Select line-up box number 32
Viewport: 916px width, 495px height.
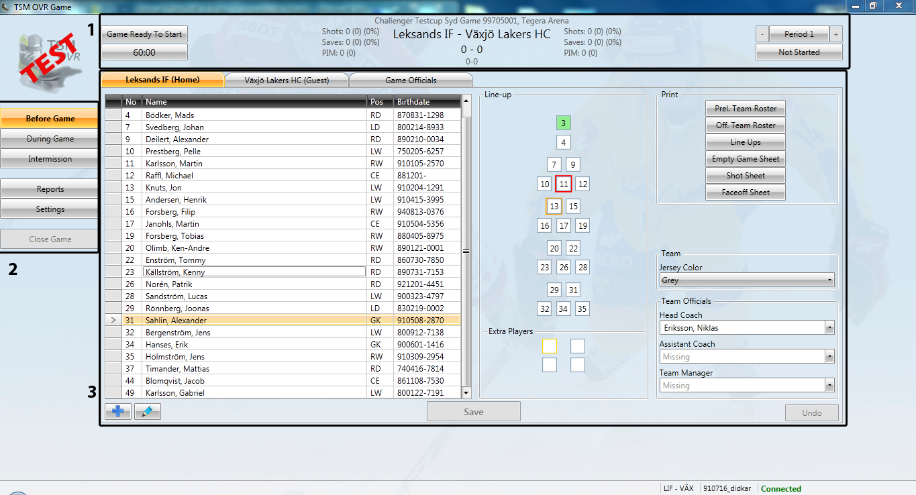point(544,309)
